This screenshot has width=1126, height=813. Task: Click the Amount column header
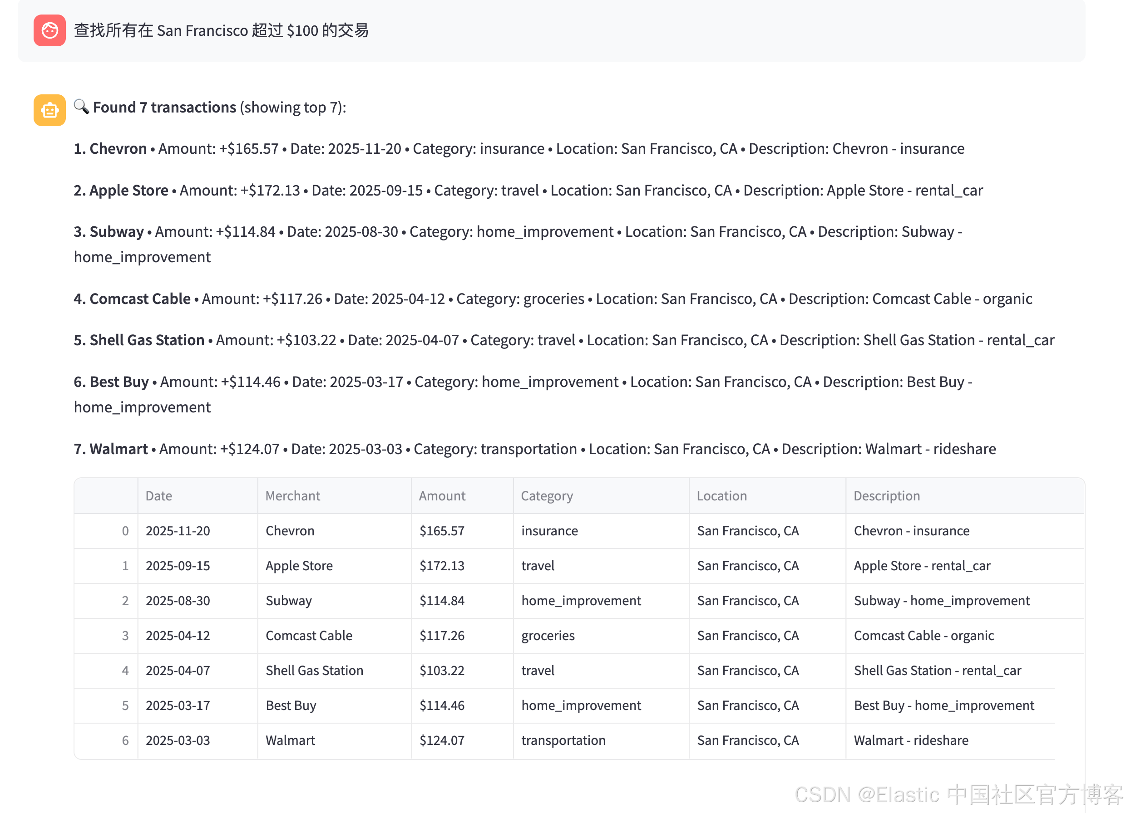pos(463,496)
